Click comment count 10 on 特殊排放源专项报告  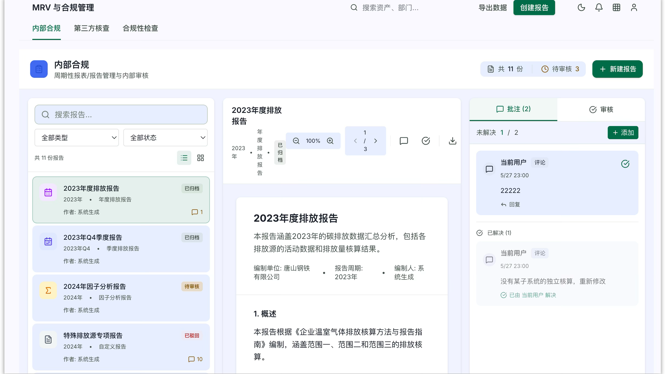click(x=196, y=359)
